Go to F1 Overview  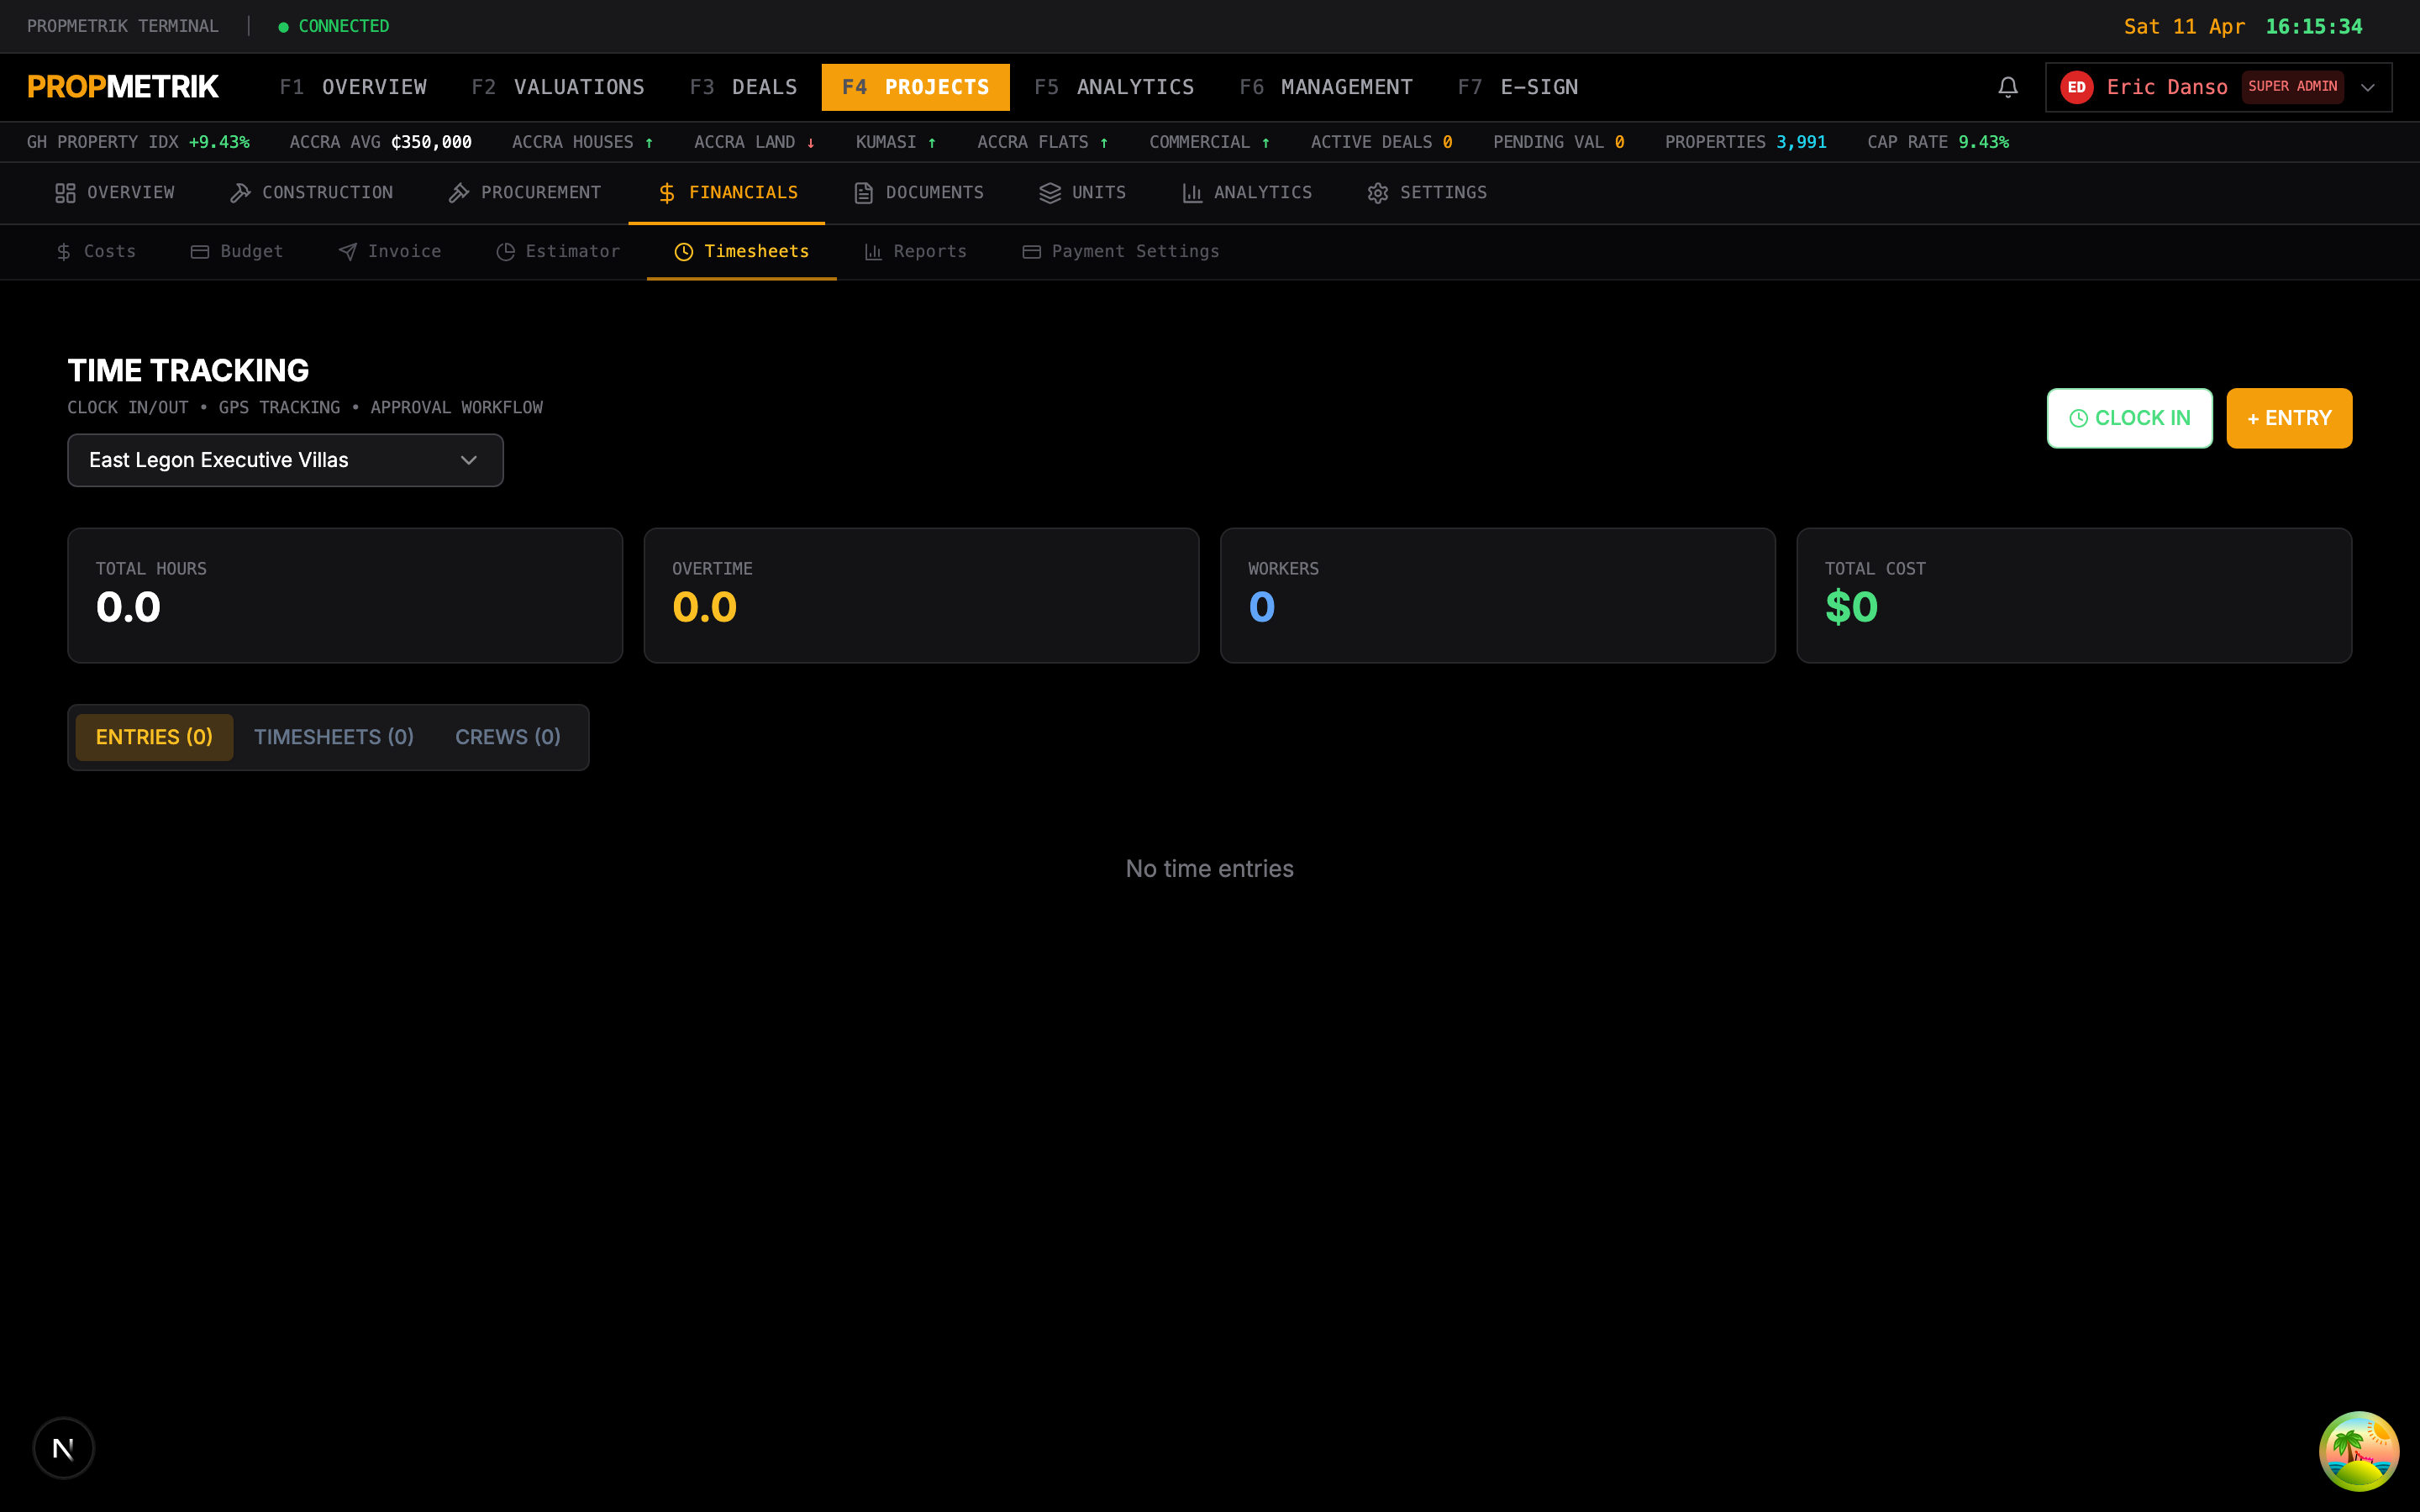point(353,87)
